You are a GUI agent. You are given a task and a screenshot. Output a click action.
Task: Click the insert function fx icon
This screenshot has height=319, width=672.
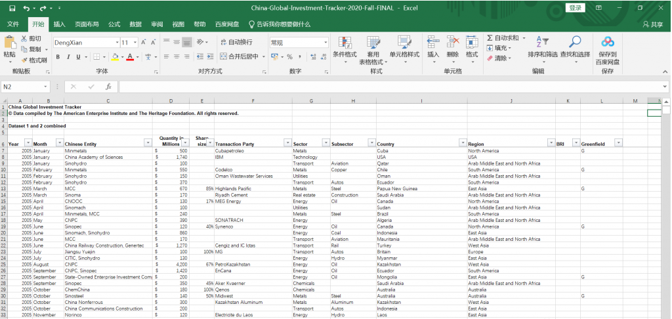click(x=109, y=87)
